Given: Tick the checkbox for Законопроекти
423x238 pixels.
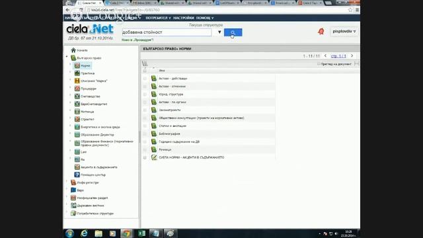Looking at the screenshot, I should [x=145, y=110].
